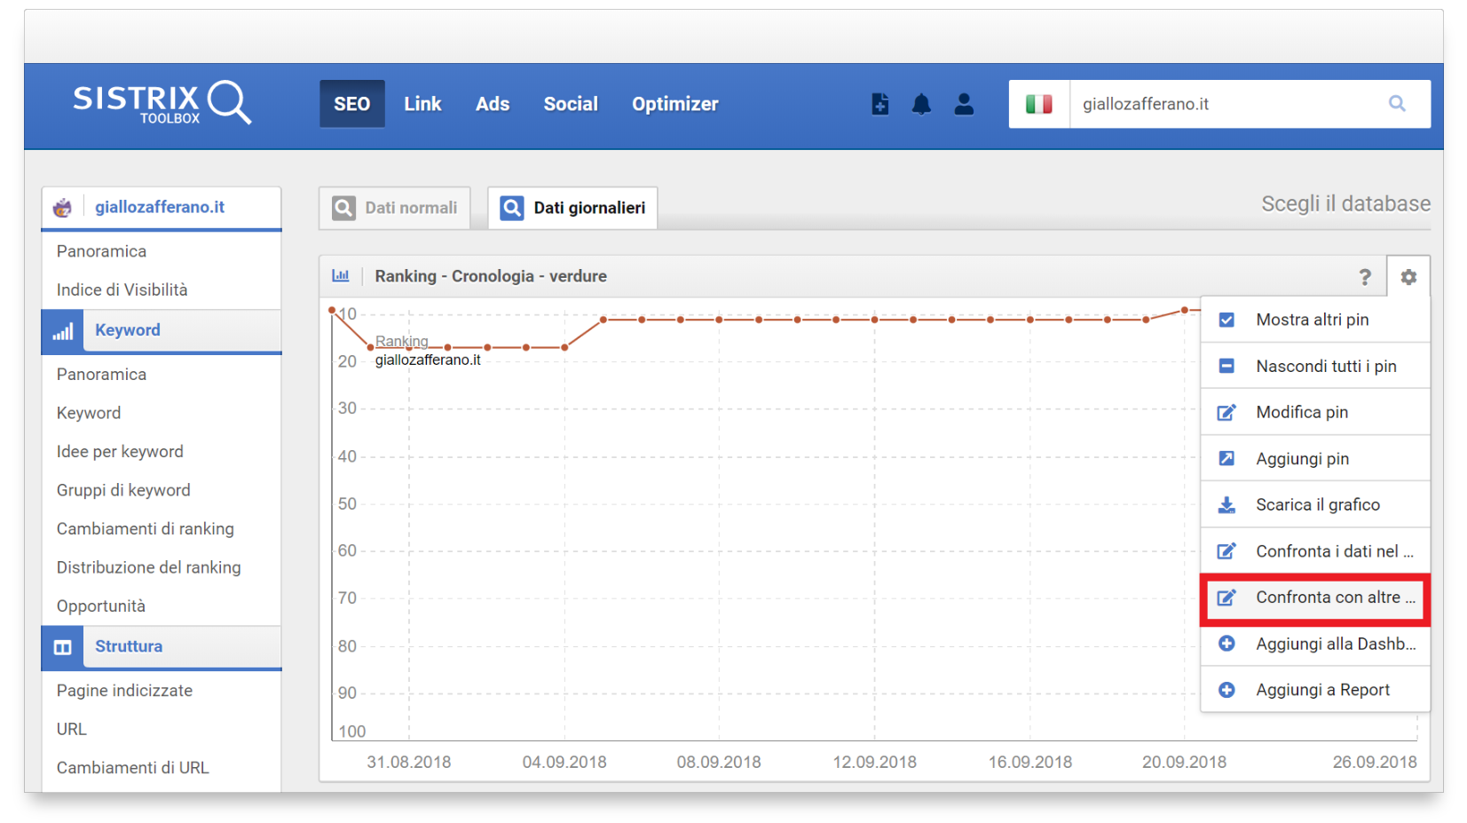Screen dimensions: 1467x823
Task: Select Aggiungi pin menu entry
Action: click(x=1315, y=458)
